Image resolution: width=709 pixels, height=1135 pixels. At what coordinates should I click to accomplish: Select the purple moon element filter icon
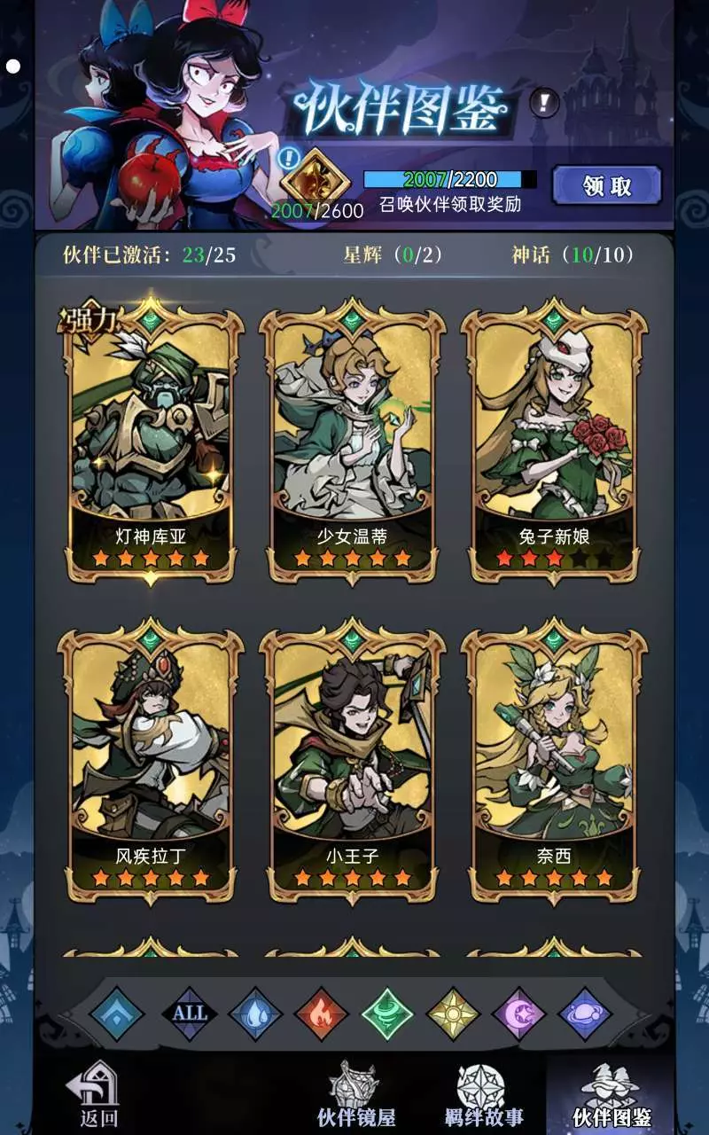[518, 1013]
